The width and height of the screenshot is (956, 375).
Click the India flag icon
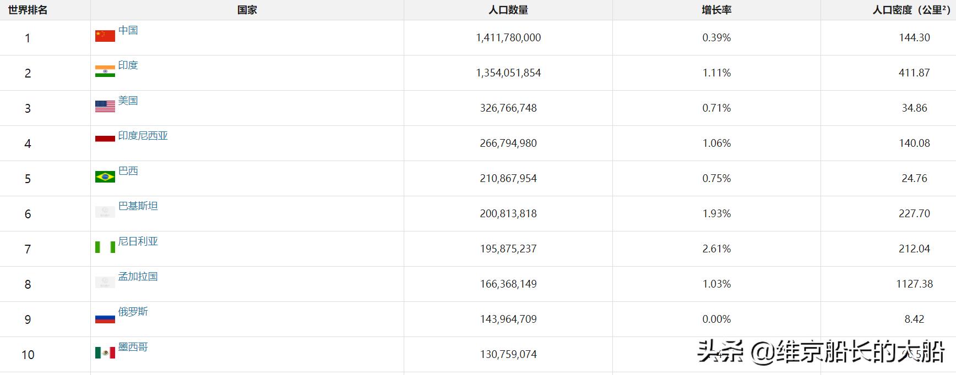pos(105,71)
